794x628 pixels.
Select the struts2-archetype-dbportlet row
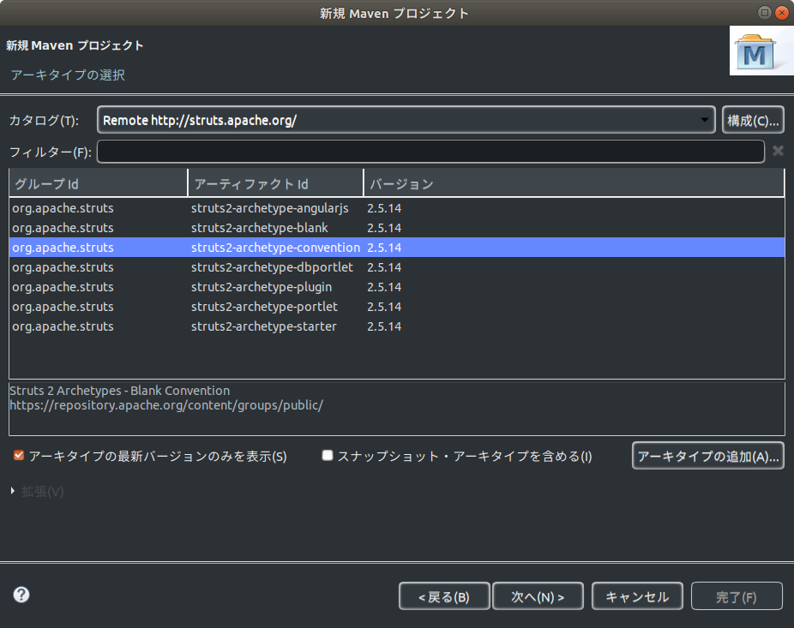pyautogui.click(x=396, y=267)
